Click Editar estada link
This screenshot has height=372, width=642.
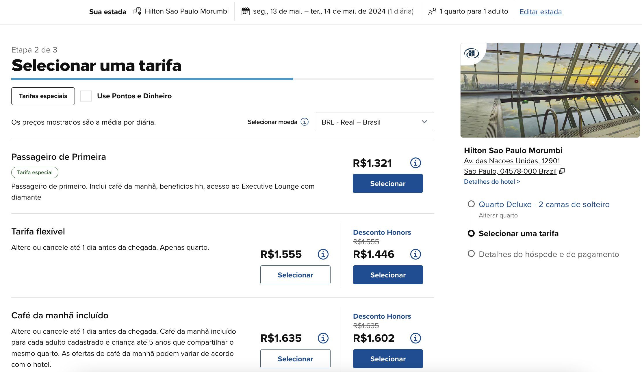tap(541, 12)
